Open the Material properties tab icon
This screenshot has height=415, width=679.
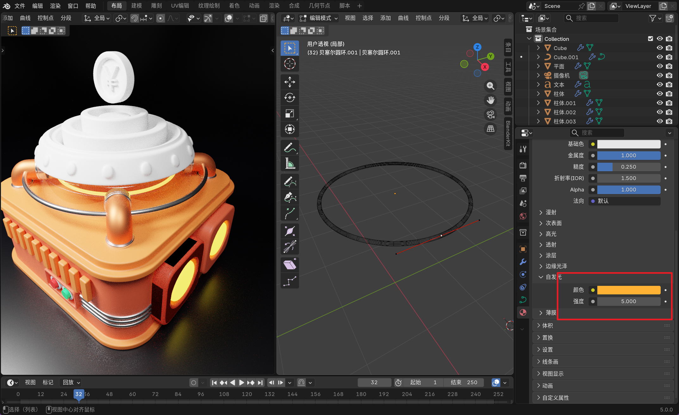523,312
